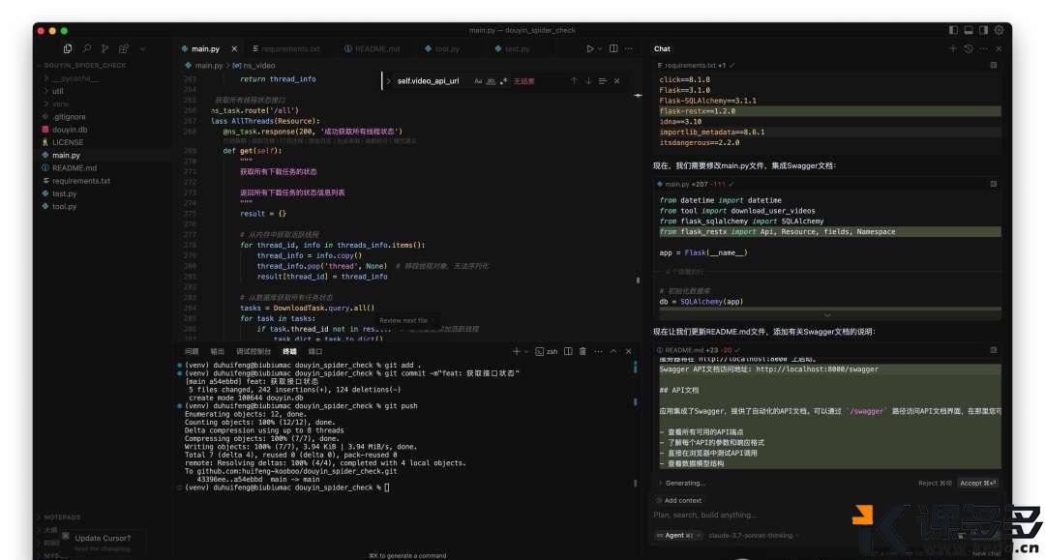The image size is (1045, 560).
Task: Split the editor with the split icon
Action: coord(613,48)
